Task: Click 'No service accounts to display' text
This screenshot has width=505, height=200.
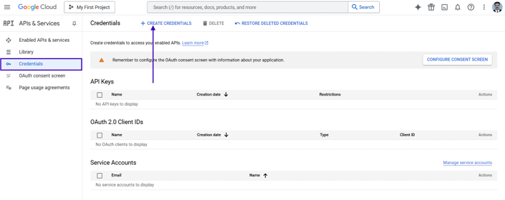Action: (x=125, y=185)
